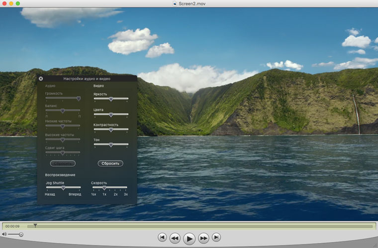Click the Громкость slider thumb
Screen dimensions: 378x248
79,98
